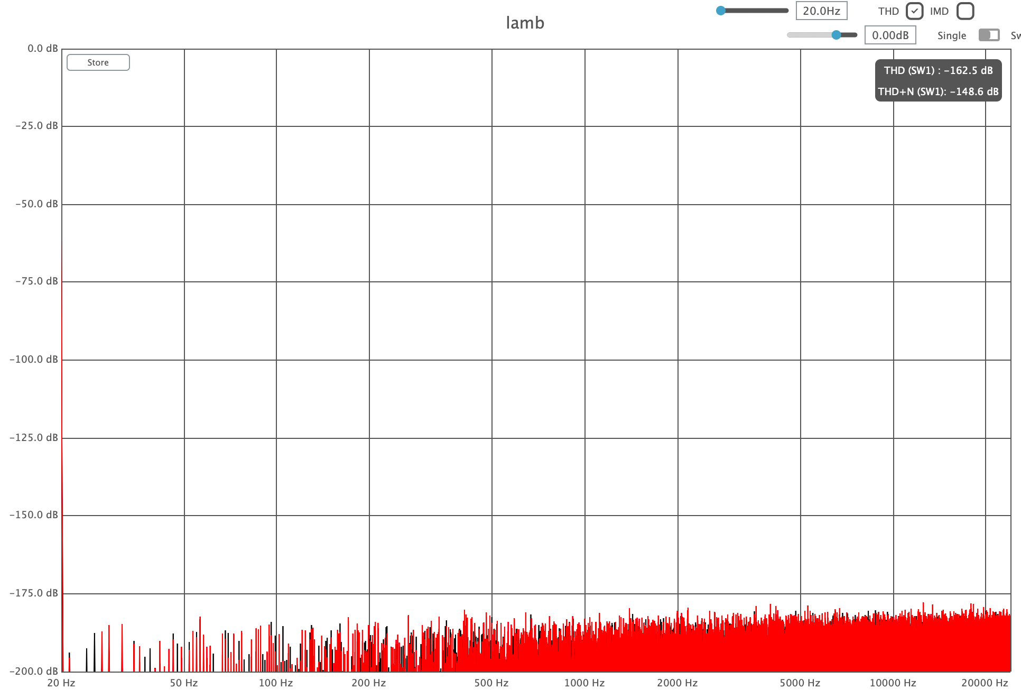Screen dimensions: 1021x698
Task: Click the -200.0 dB axis label
Action: (x=34, y=671)
